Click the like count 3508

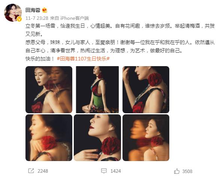[187, 171]
